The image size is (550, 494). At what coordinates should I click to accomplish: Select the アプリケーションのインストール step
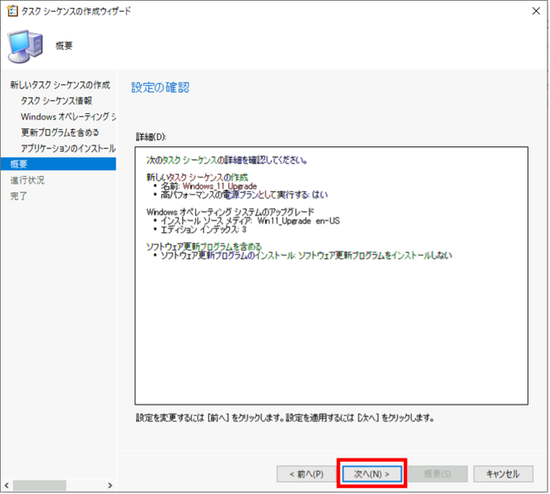coord(68,148)
